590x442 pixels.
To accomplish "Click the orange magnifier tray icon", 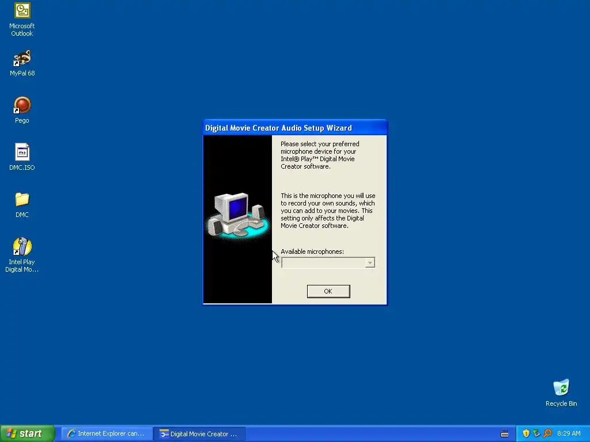I will pyautogui.click(x=547, y=434).
